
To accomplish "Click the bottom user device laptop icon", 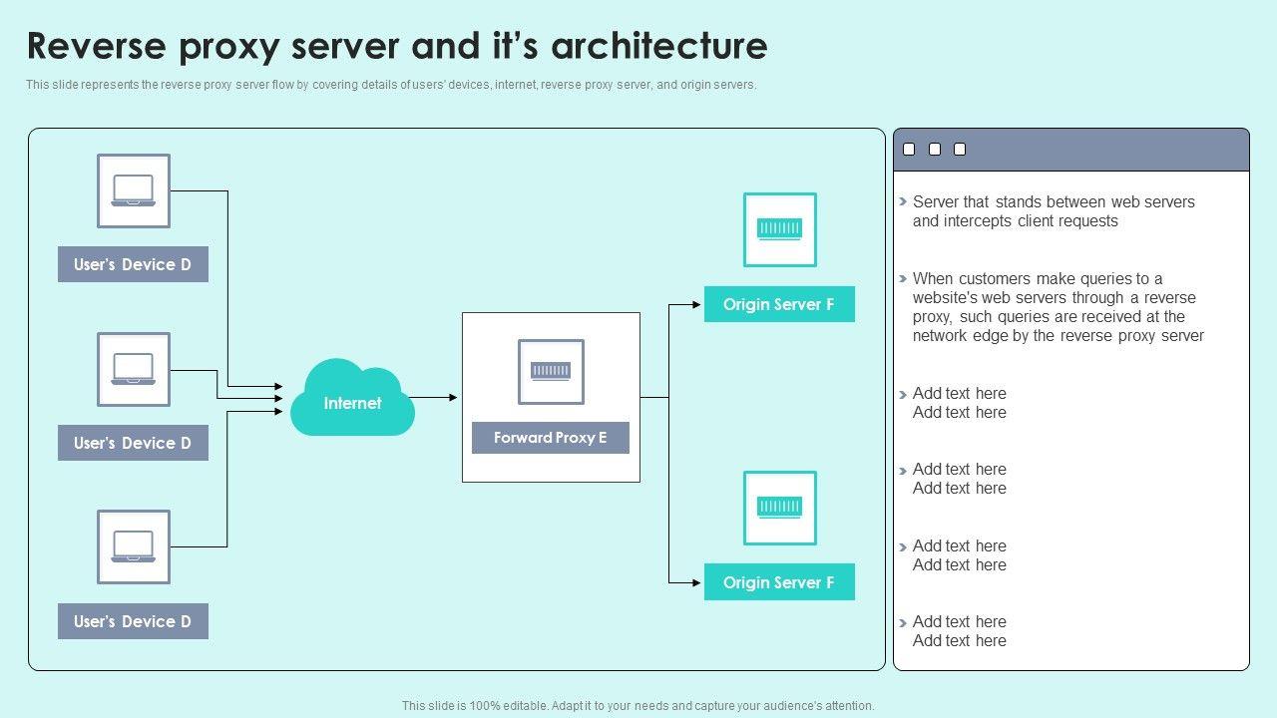I will (134, 546).
